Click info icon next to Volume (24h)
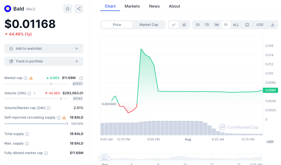 [29, 93]
